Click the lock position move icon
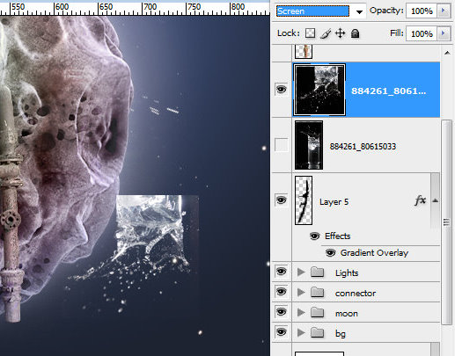 (x=340, y=33)
